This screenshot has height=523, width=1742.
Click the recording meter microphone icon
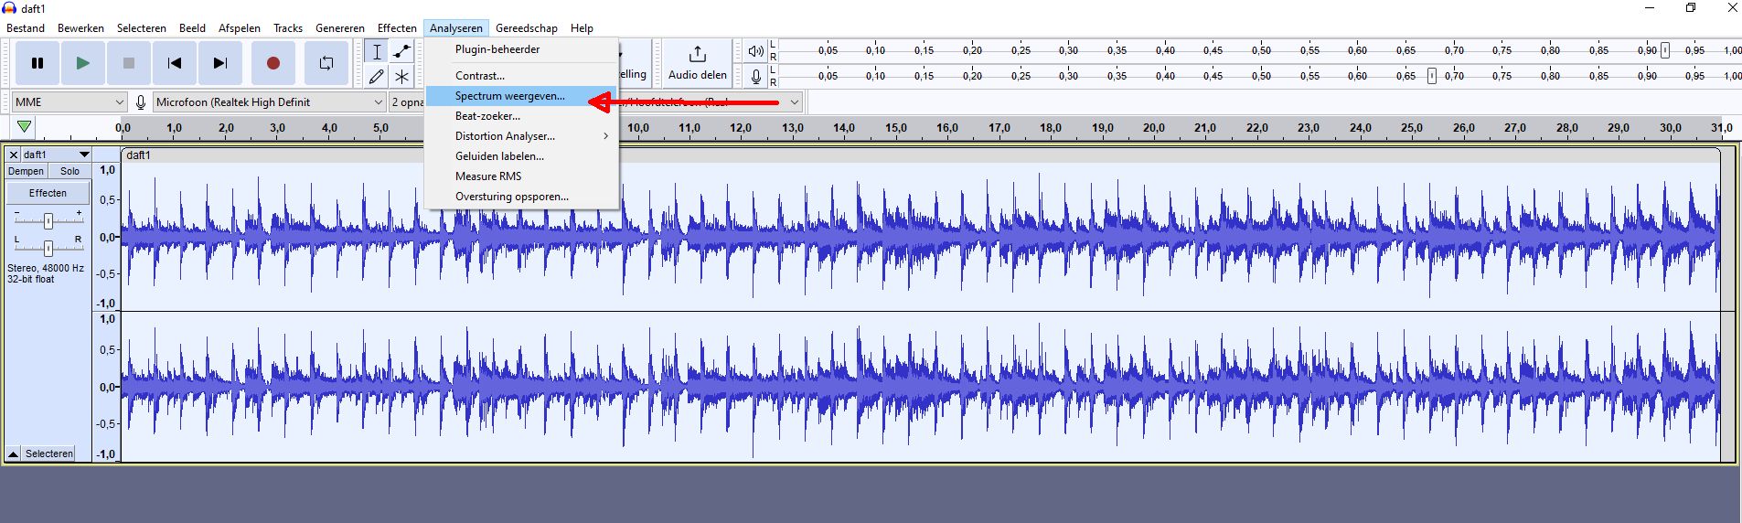(755, 77)
